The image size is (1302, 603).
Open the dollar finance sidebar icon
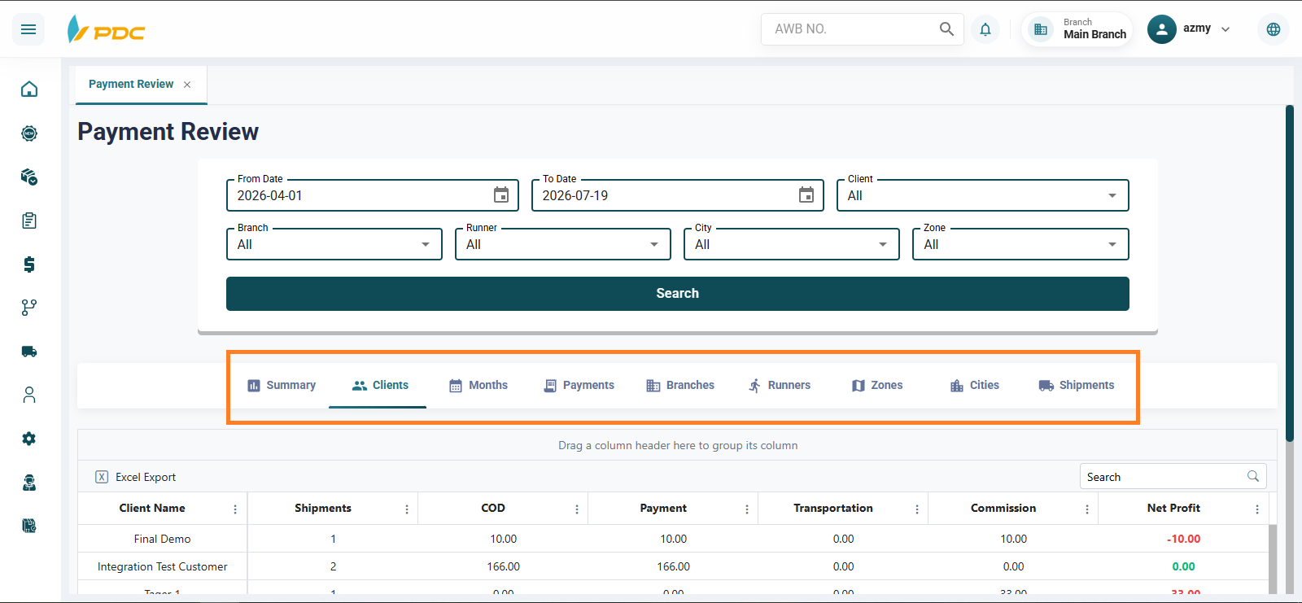point(29,264)
